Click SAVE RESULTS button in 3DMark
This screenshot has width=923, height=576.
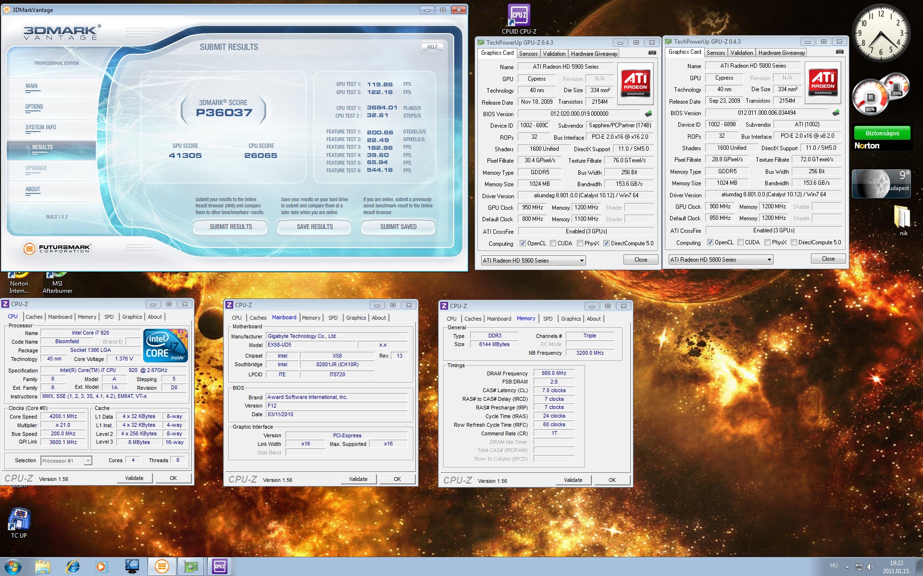click(314, 227)
